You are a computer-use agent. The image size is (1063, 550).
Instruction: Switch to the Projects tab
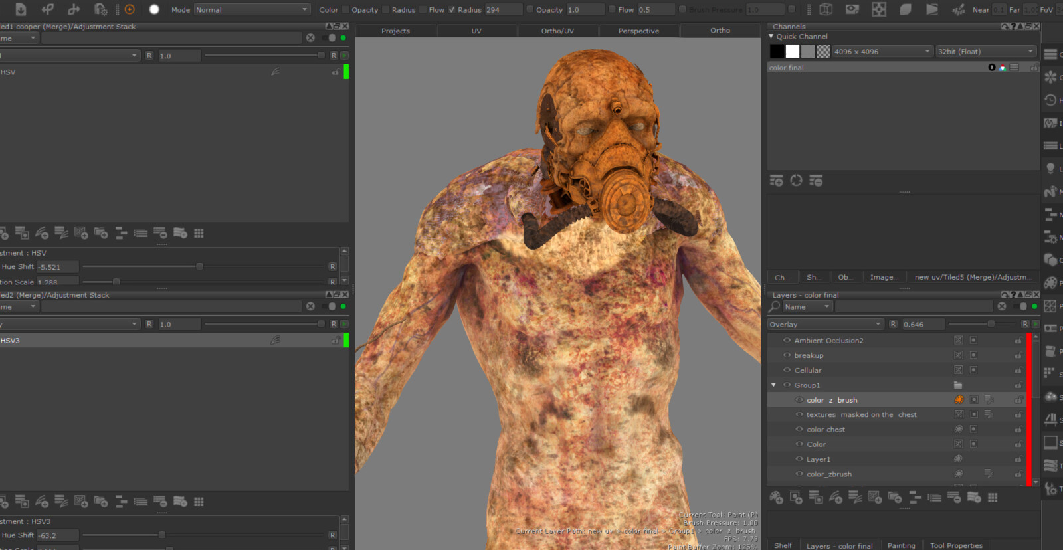click(x=395, y=31)
